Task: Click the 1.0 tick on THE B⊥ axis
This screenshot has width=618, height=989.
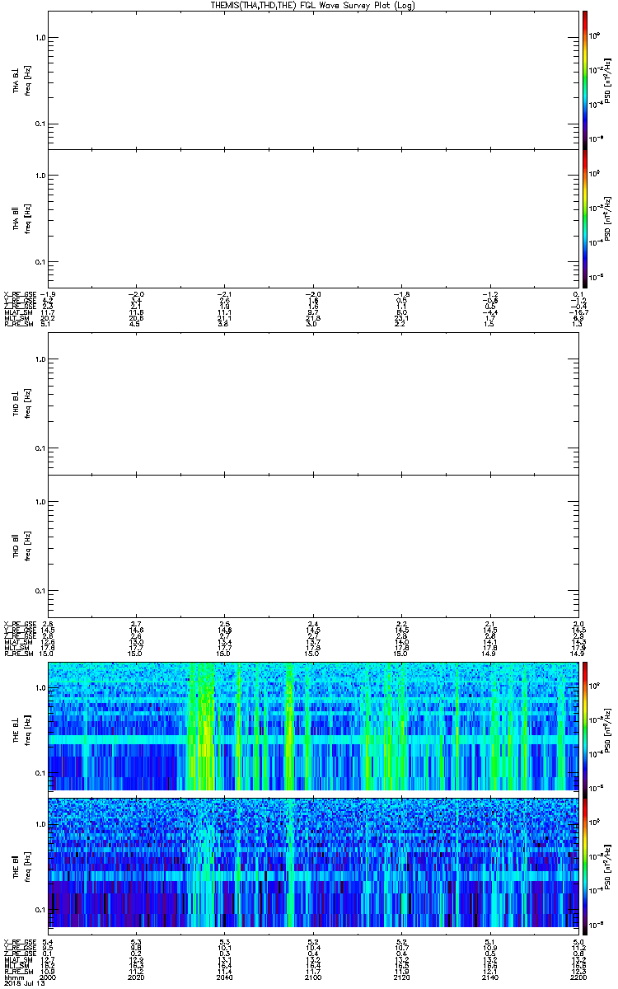Action: pos(40,687)
